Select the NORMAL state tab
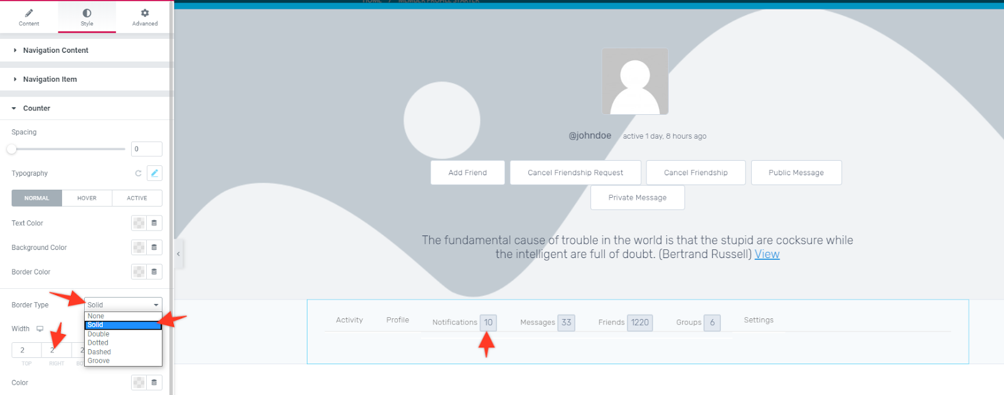The width and height of the screenshot is (1004, 395). tap(36, 198)
